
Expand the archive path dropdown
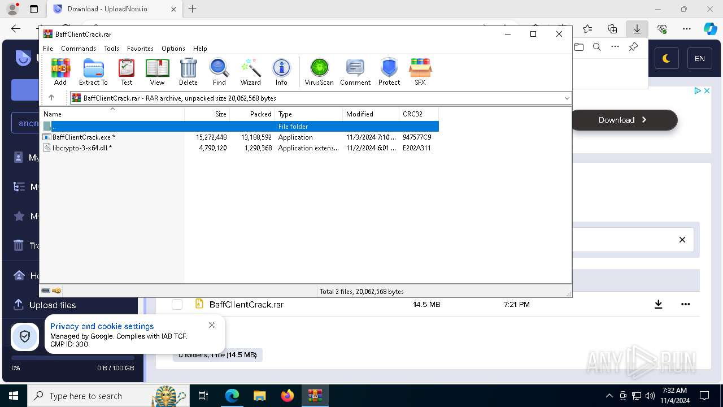567,98
